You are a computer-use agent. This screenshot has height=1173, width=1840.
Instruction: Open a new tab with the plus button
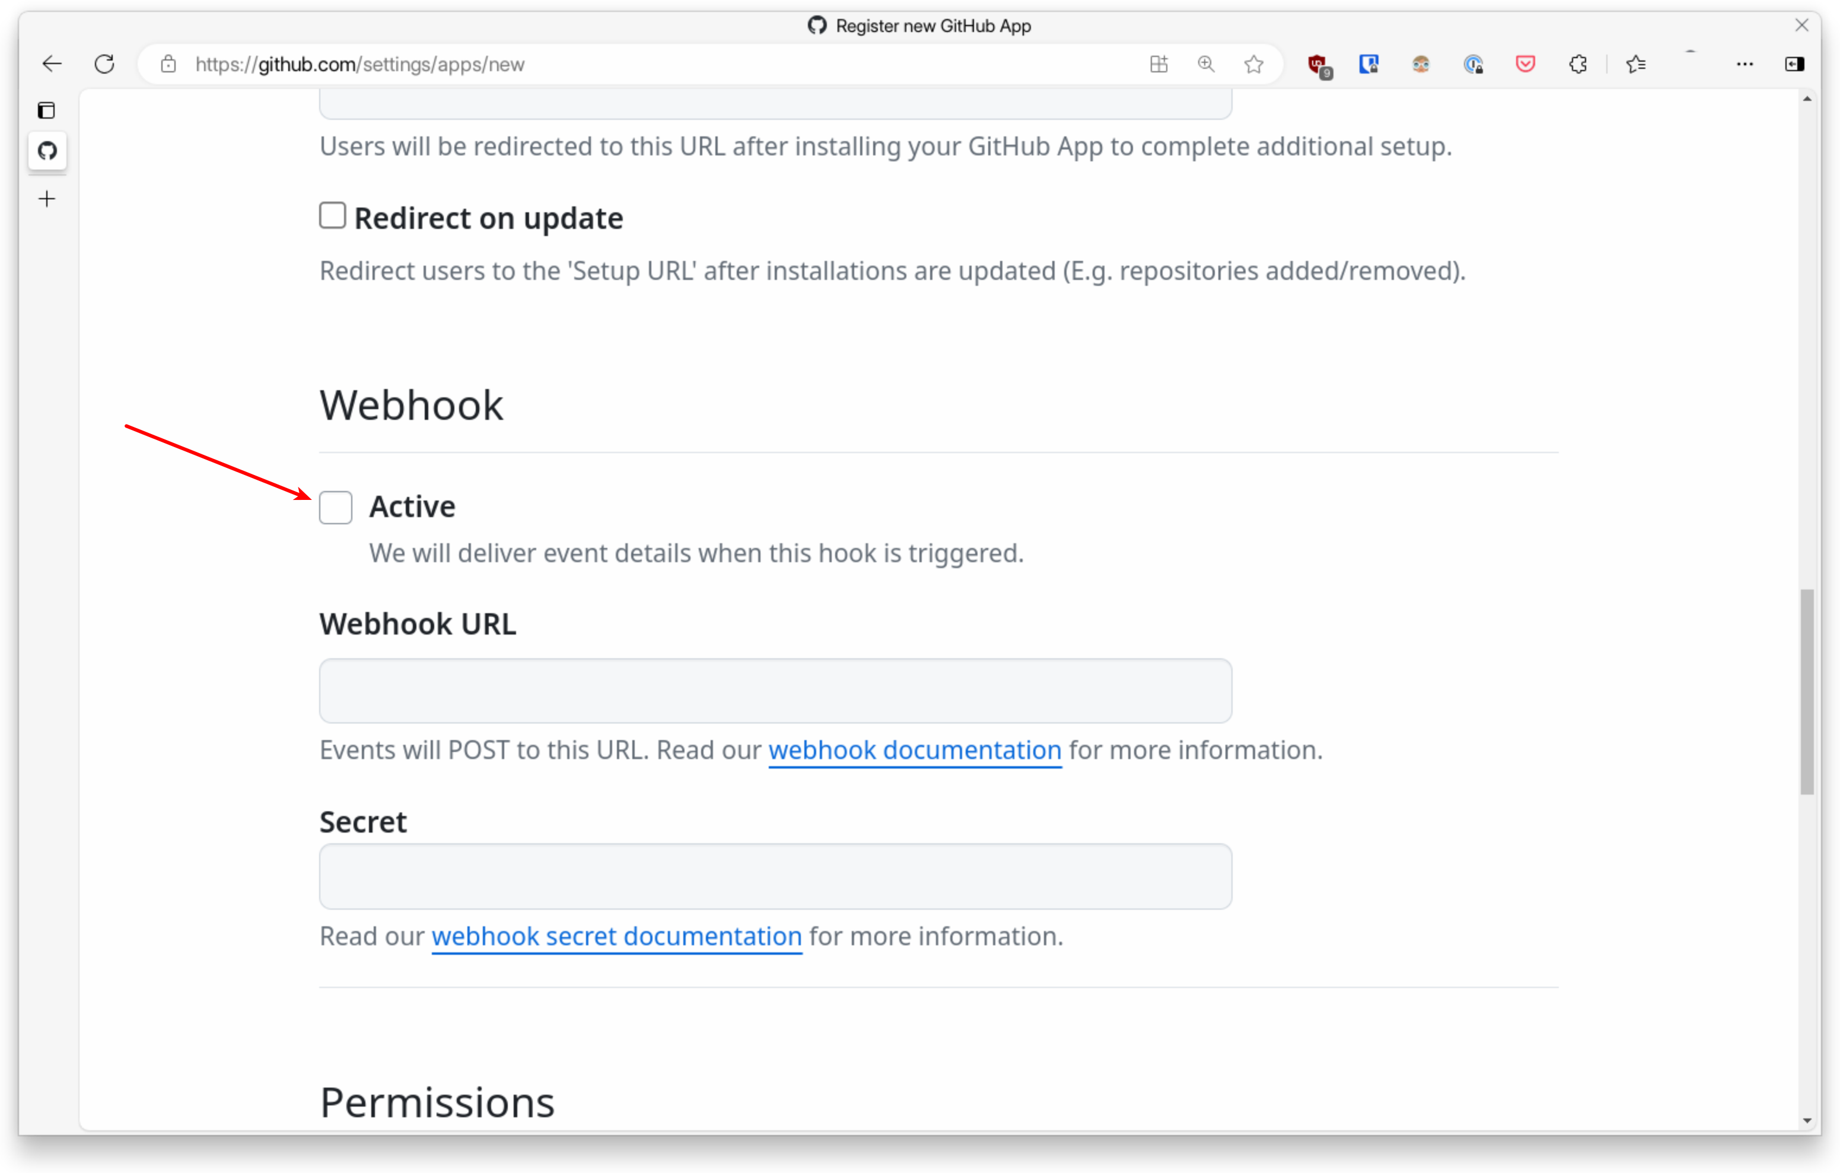click(x=47, y=199)
